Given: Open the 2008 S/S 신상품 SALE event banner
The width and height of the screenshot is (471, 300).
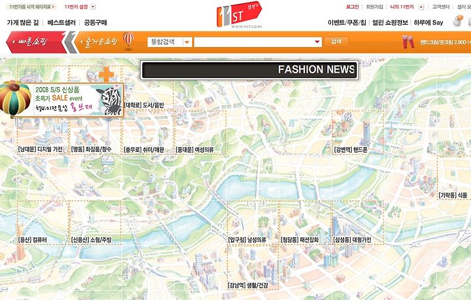Looking at the screenshot, I should coord(61,99).
